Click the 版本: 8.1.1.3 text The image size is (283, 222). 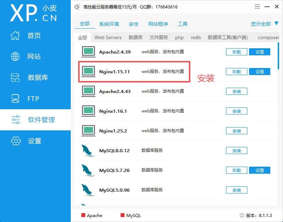259,215
